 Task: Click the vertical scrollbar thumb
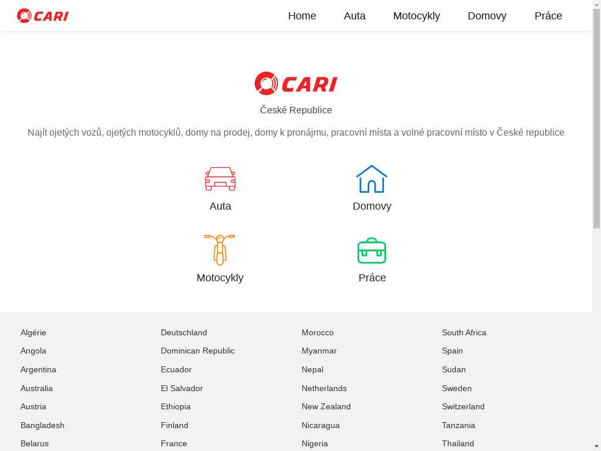click(596, 119)
